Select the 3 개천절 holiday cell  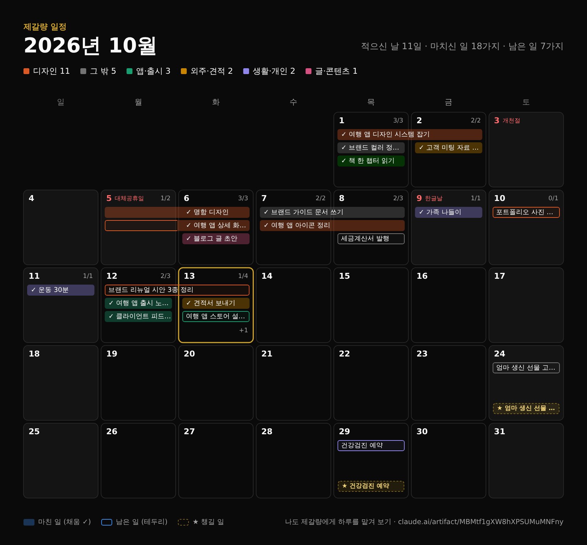[x=526, y=150]
